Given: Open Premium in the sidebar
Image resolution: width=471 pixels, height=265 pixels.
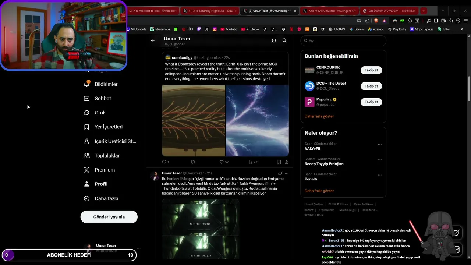Looking at the screenshot, I should [x=99, y=170].
